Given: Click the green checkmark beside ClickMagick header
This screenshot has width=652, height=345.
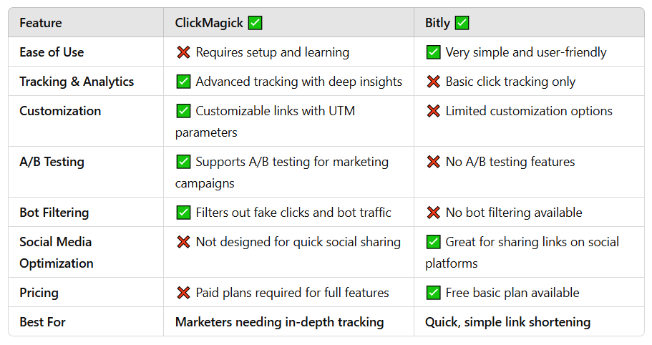Looking at the screenshot, I should click(255, 22).
